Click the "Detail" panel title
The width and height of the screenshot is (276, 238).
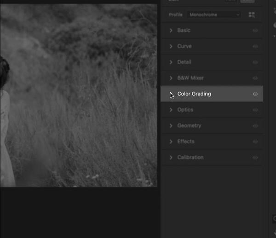[x=184, y=62]
